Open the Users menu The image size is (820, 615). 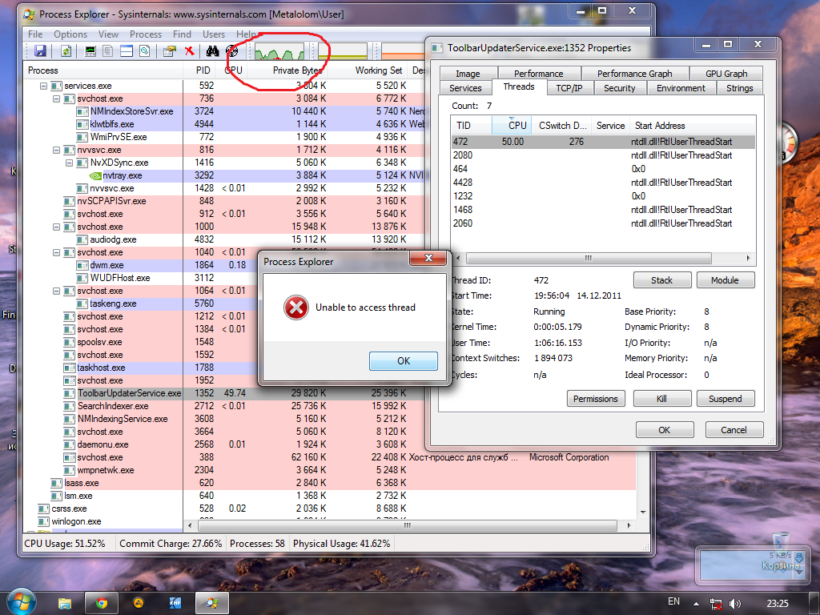(213, 34)
